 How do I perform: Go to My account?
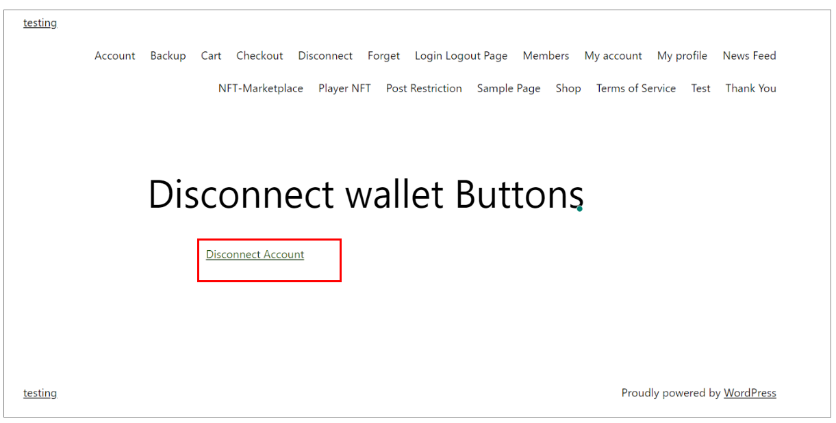pyautogui.click(x=613, y=56)
